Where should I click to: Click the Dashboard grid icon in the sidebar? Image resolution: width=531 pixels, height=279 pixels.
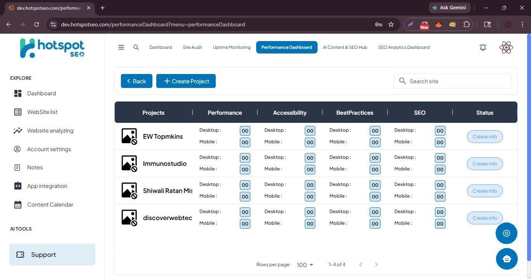coord(18,93)
